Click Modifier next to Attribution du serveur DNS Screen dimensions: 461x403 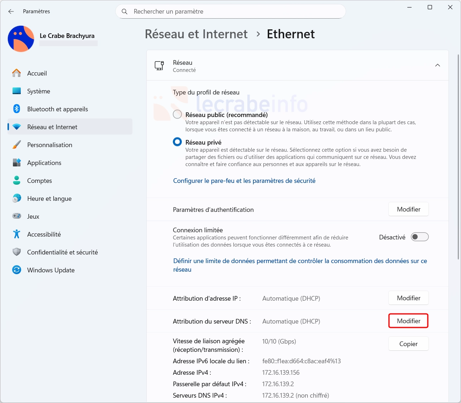pos(408,321)
